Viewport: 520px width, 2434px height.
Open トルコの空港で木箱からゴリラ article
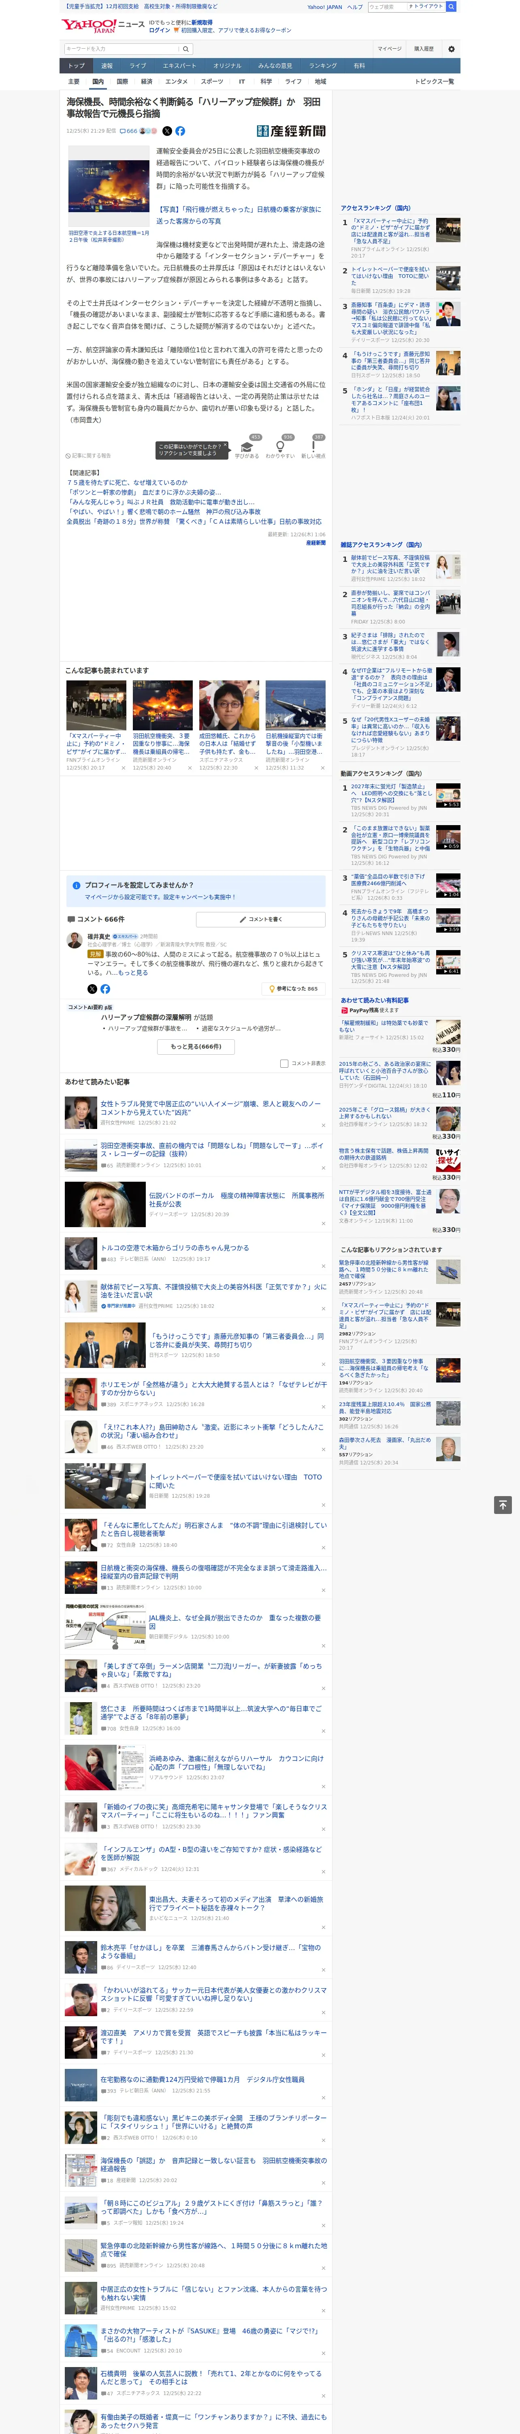(x=175, y=1247)
